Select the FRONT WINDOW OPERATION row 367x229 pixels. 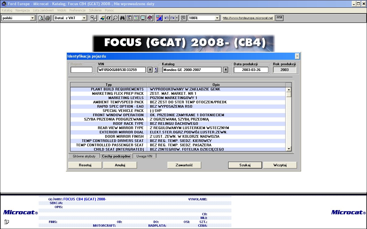click(178, 115)
